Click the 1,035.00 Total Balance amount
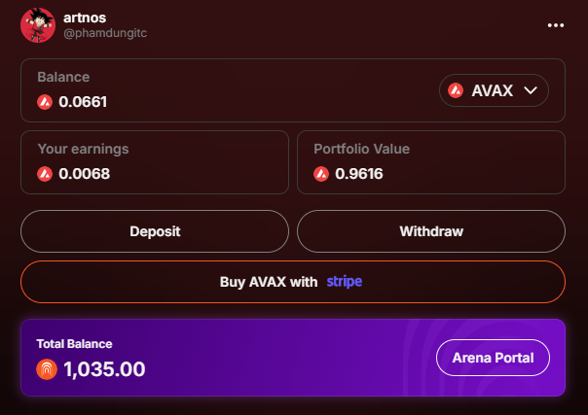The height and width of the screenshot is (415, 588). click(104, 369)
